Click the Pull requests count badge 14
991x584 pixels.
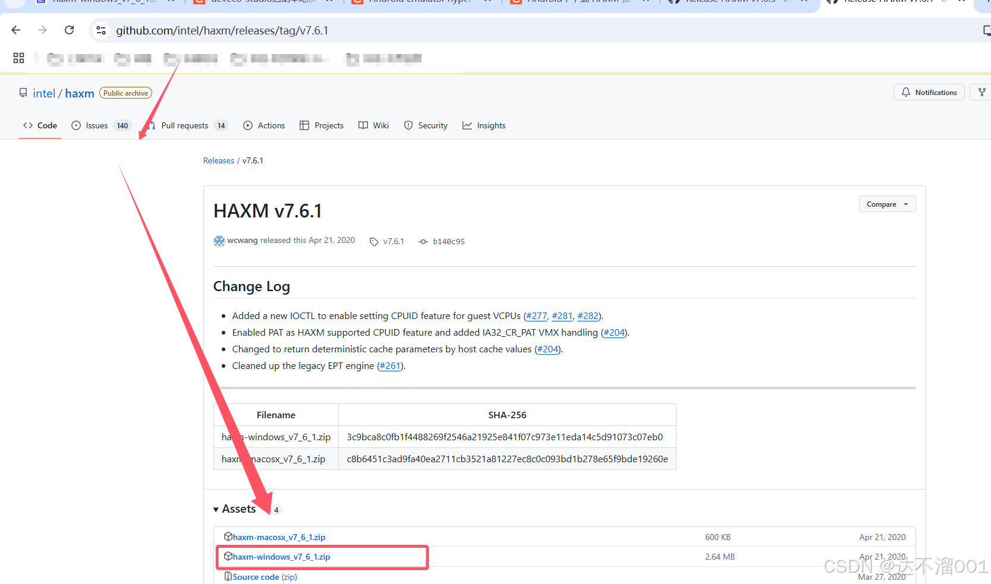click(x=221, y=125)
